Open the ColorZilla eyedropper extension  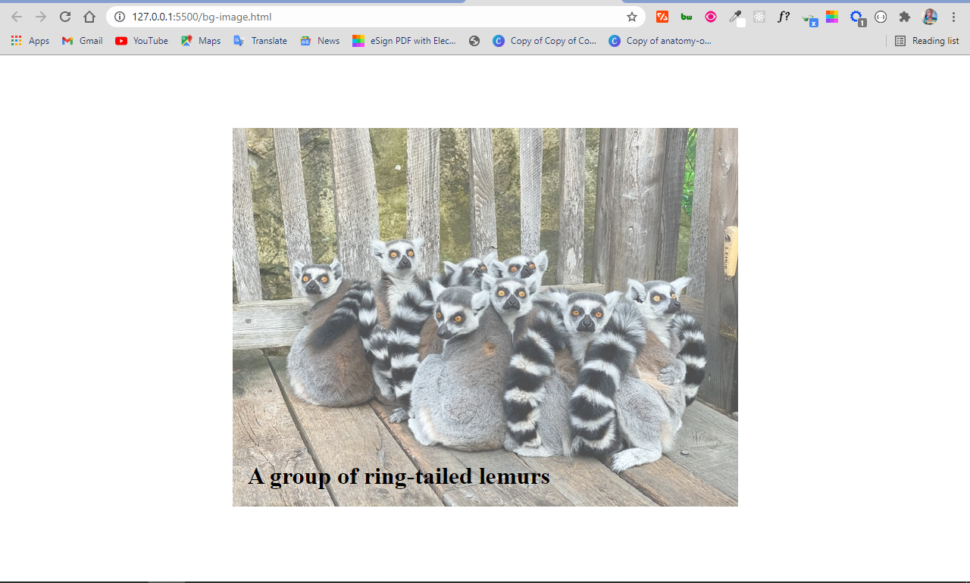click(x=736, y=17)
